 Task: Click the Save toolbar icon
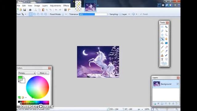25,10
